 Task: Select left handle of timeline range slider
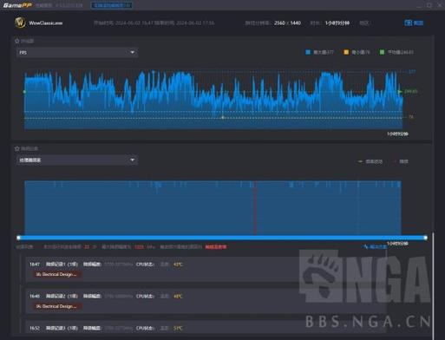click(19, 238)
